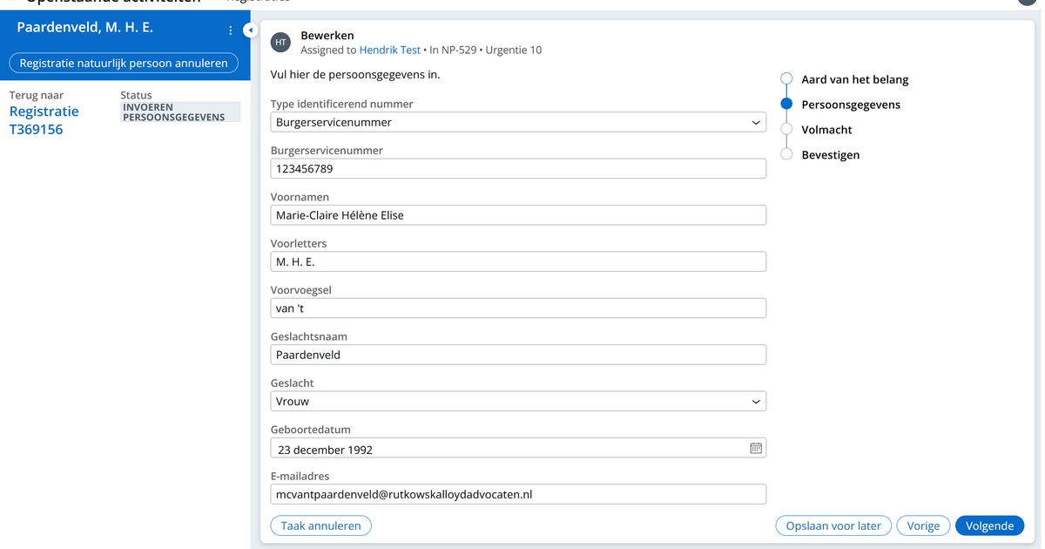This screenshot has height=549, width=1045.
Task: Click Opslaan voor later
Action: click(x=833, y=525)
